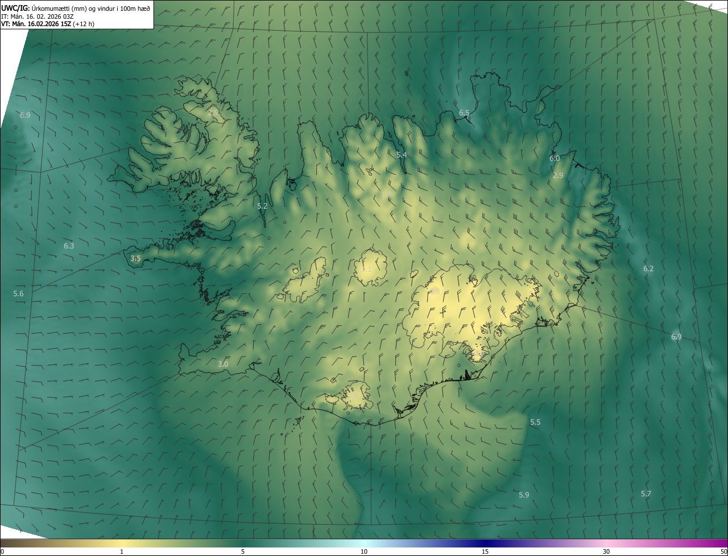Click the 6.3 value label on the map

point(69,246)
